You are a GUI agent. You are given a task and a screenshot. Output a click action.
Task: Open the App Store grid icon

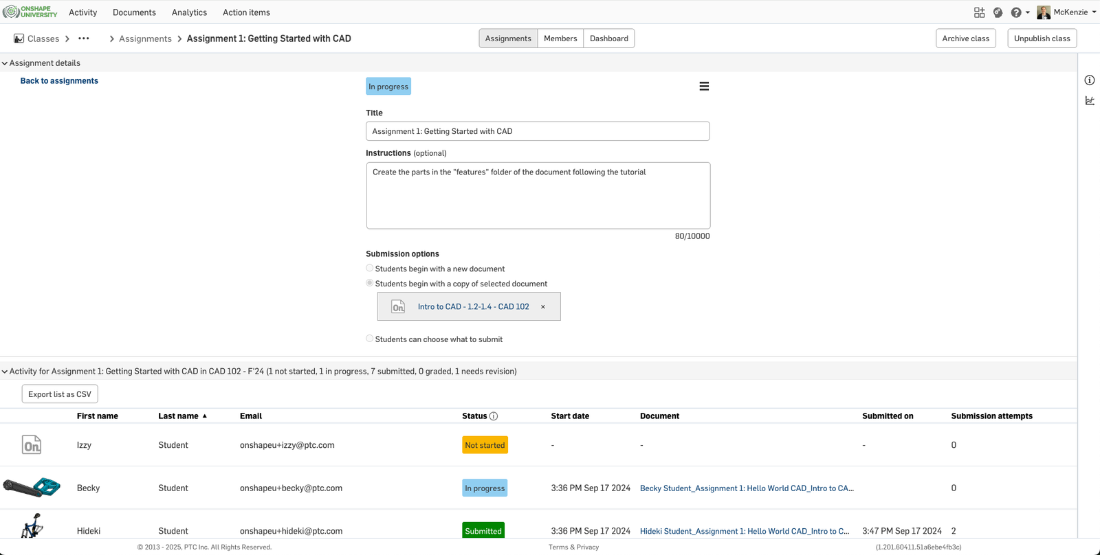click(979, 12)
